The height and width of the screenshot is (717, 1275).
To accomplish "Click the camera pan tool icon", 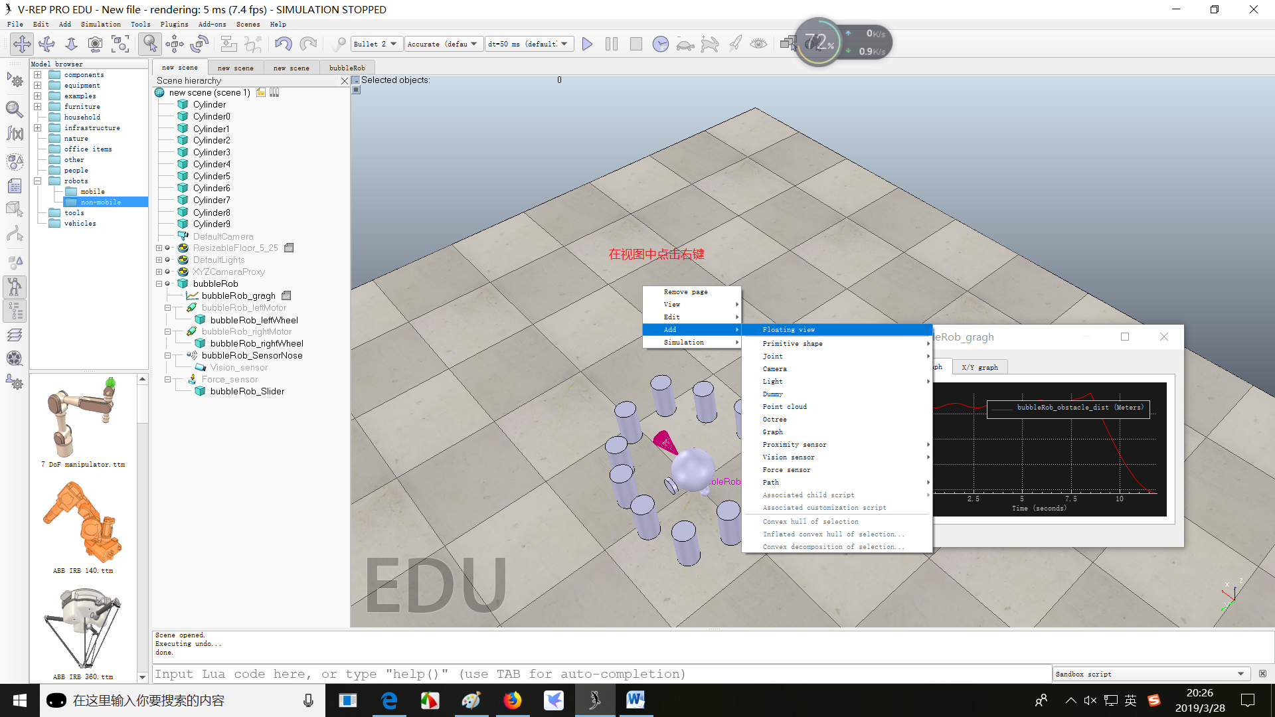I will click(x=22, y=44).
